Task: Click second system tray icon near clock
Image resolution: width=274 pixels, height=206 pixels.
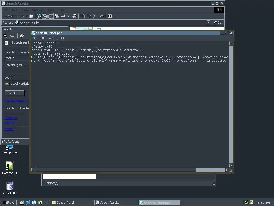Action: 251,203
